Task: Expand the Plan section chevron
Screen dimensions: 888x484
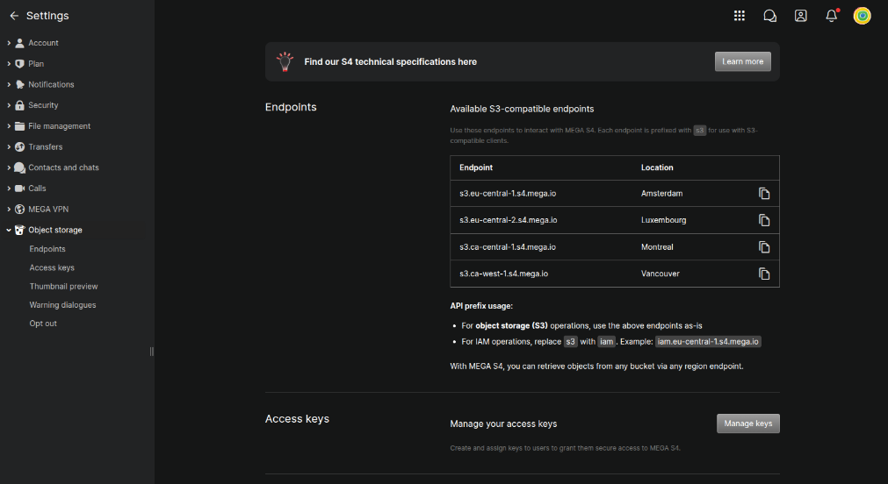Action: (x=9, y=64)
